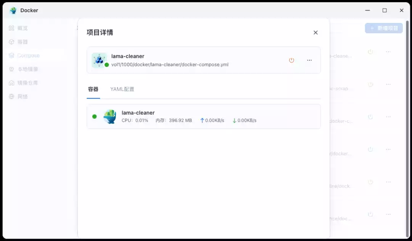Open the ellipsis menu next to ic-scrap project
The image size is (412, 241).
click(388, 84)
